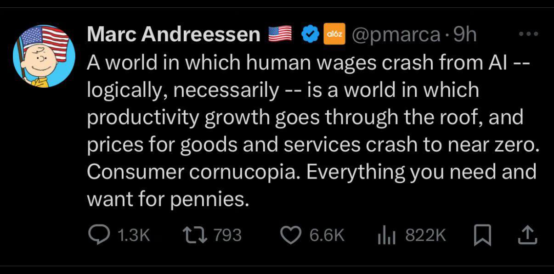Open Charlie Brown profile avatar
The image size is (554, 274).
pos(44,56)
